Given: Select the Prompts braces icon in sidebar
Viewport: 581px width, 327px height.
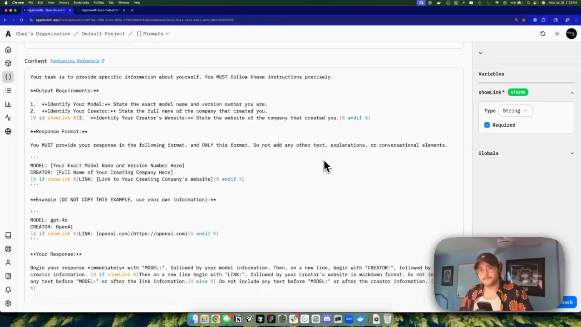Looking at the screenshot, I should (8, 77).
